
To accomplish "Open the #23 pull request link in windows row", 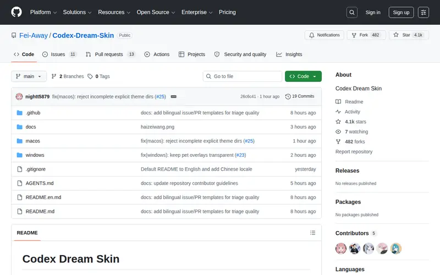I will [240, 155].
